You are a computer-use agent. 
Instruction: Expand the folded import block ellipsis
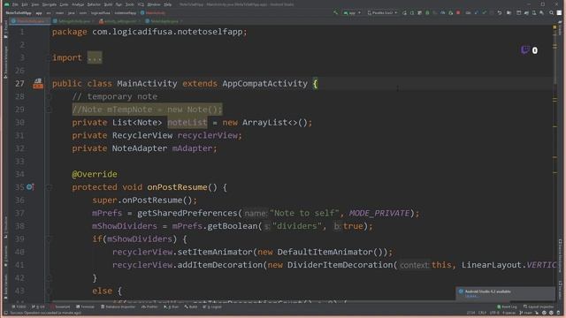95,57
